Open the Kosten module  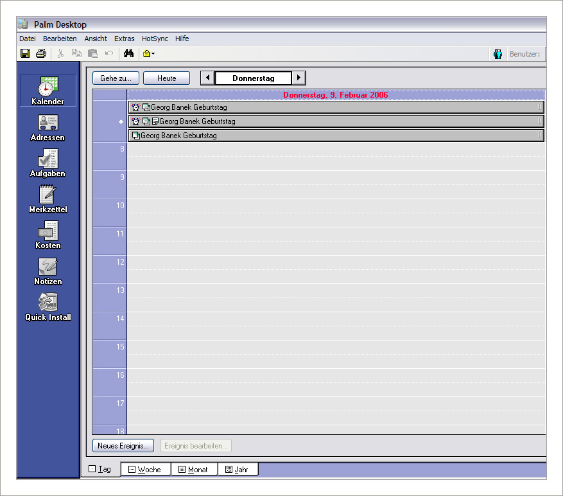(48, 235)
